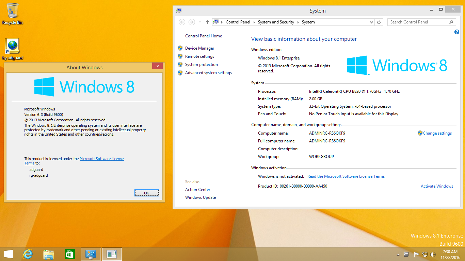Refresh the System control panel page
Image resolution: width=465 pixels, height=261 pixels.
(379, 22)
